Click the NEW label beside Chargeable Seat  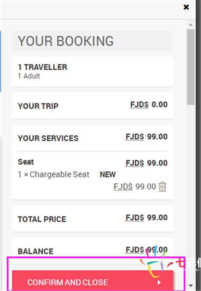(108, 174)
